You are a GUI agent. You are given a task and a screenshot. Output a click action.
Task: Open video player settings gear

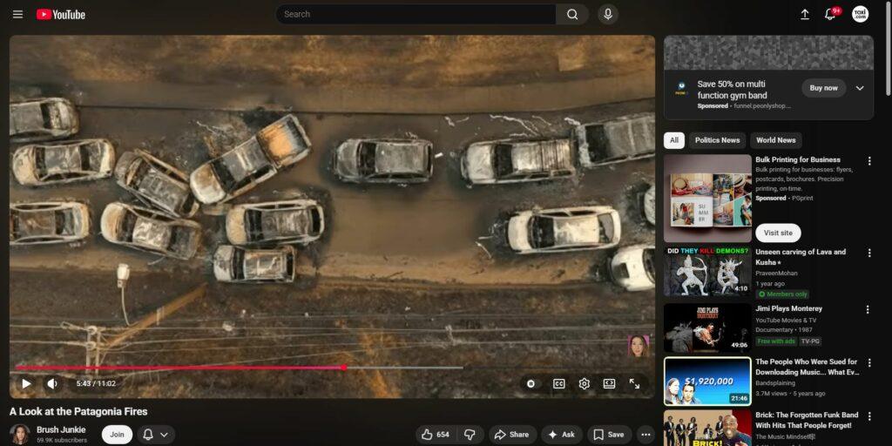tap(584, 383)
